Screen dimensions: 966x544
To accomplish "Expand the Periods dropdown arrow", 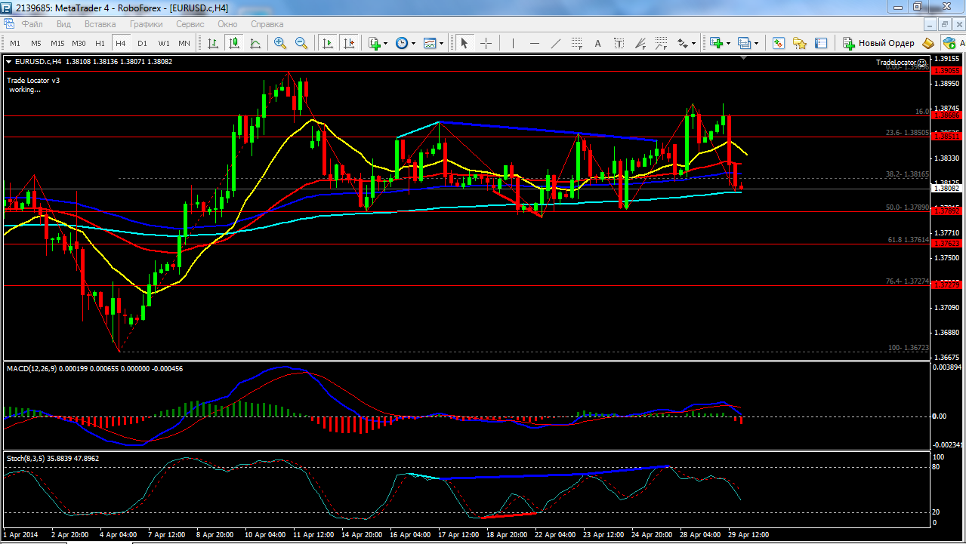I will [413, 44].
